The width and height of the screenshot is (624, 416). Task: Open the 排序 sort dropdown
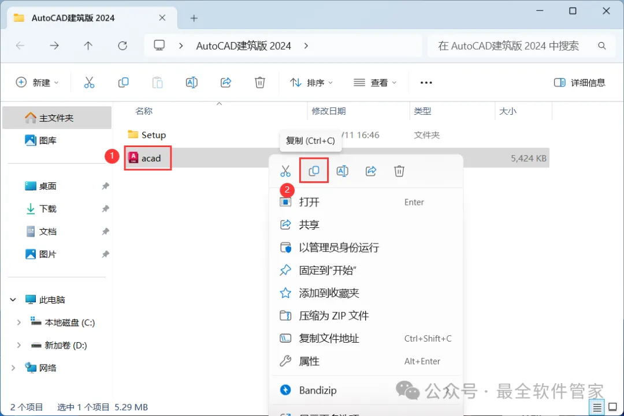coord(311,83)
